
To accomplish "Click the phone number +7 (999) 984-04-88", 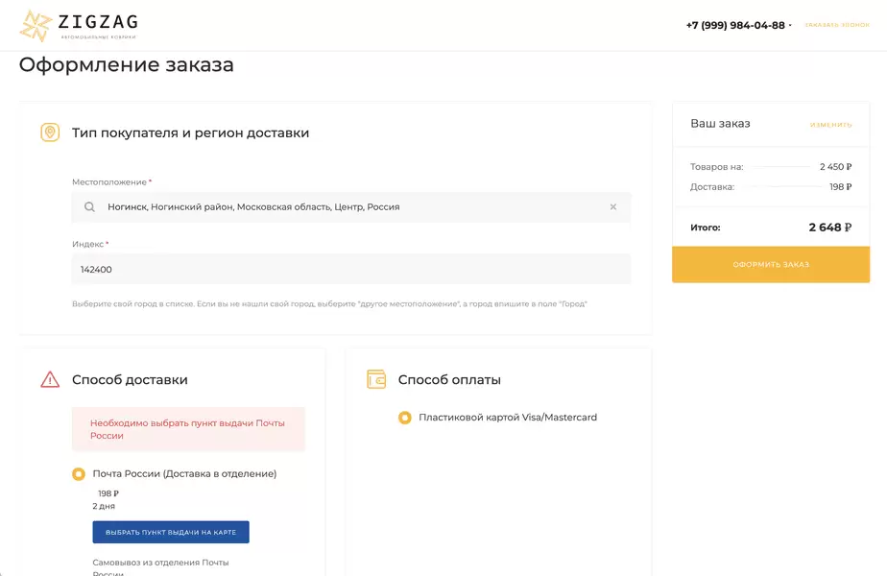I will [735, 25].
